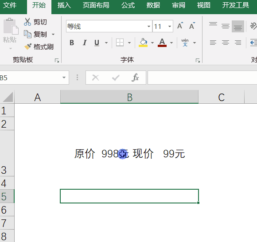Image resolution: width=257 pixels, height=242 pixels.
Task: Expand the Paste options arrow
Action: 11,48
